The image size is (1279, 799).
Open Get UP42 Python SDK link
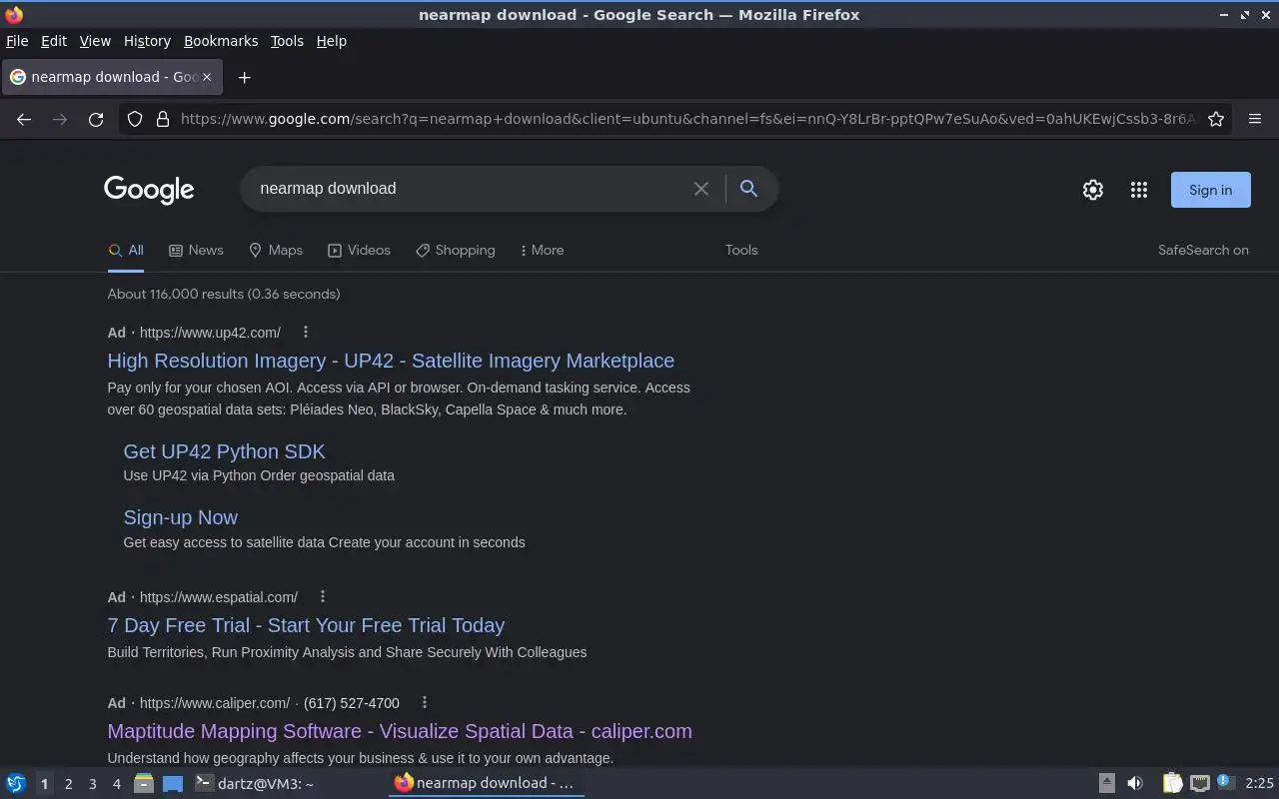click(x=224, y=451)
